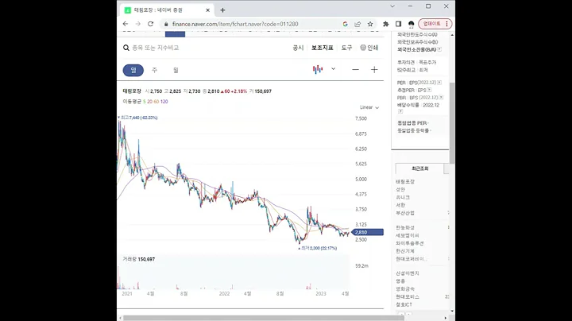This screenshot has width=572, height=321.
Task: Click the 최저 2,300 low marker
Action: [319, 248]
